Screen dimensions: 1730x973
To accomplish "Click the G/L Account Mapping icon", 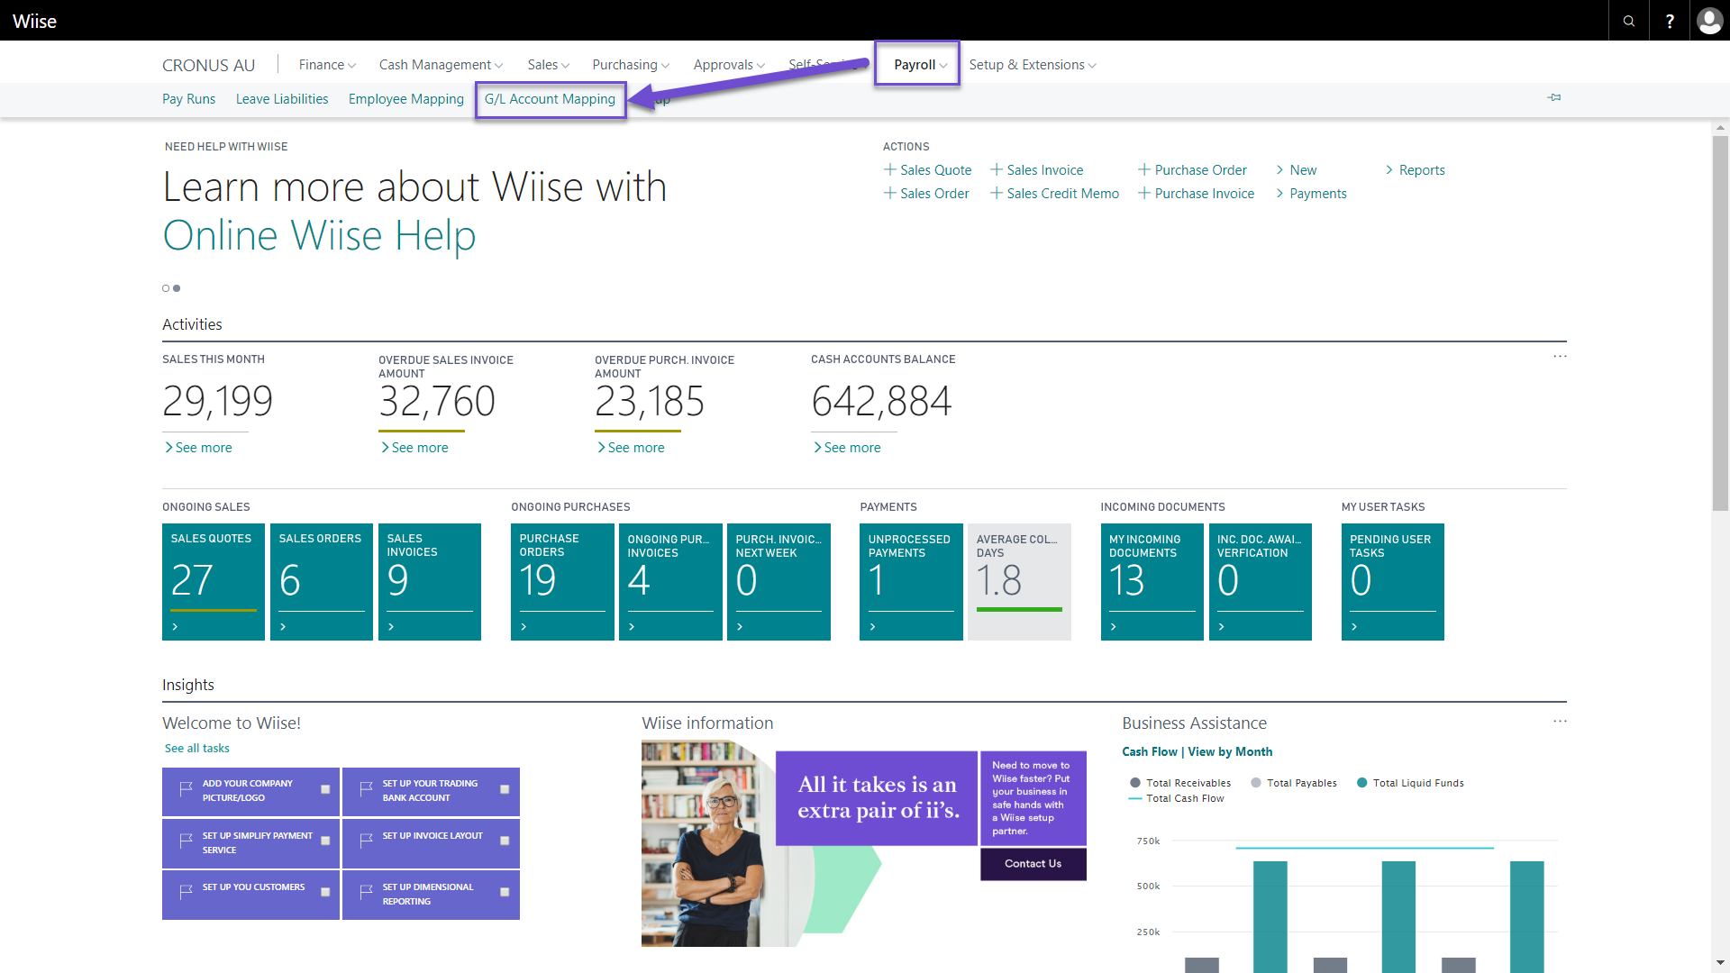I will [549, 98].
